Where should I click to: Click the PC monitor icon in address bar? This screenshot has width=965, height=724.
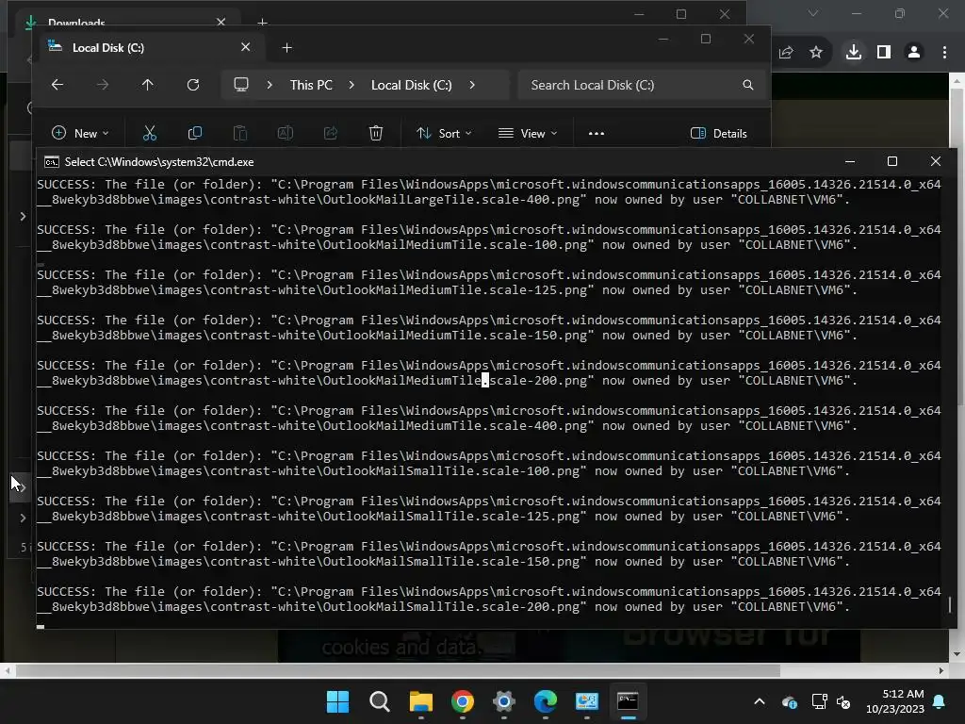(x=241, y=85)
